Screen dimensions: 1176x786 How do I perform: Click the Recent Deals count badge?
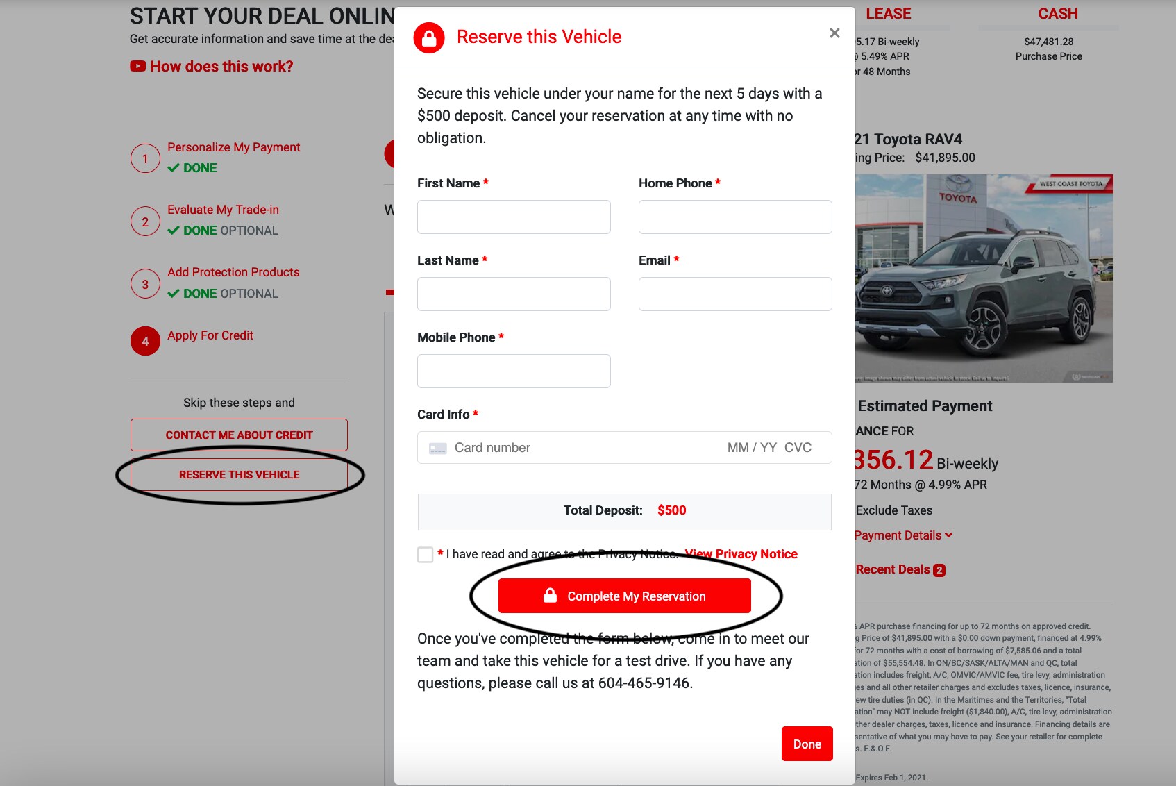(x=939, y=570)
